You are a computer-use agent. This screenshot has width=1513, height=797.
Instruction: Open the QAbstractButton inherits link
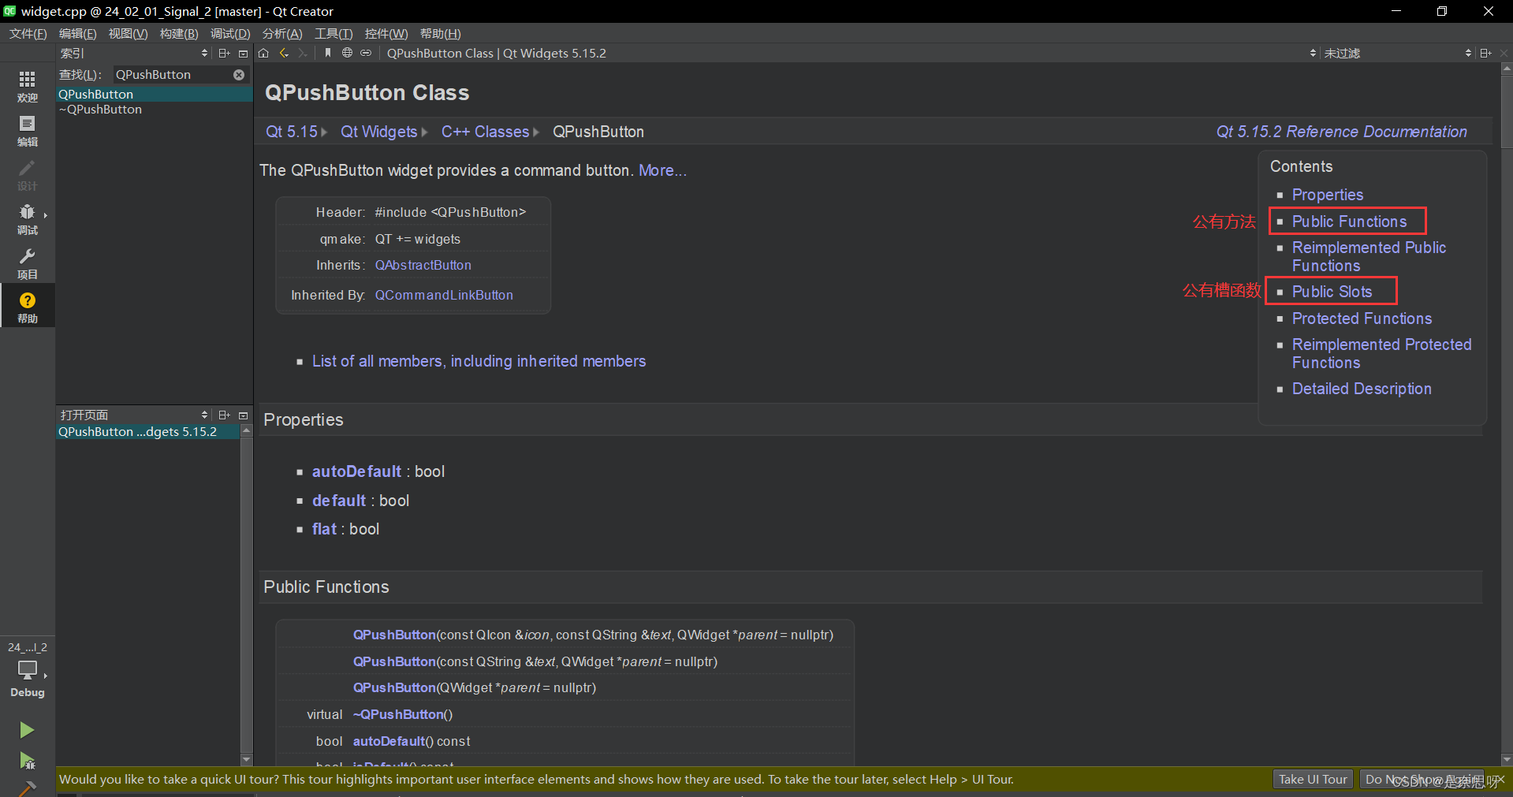pyautogui.click(x=423, y=265)
